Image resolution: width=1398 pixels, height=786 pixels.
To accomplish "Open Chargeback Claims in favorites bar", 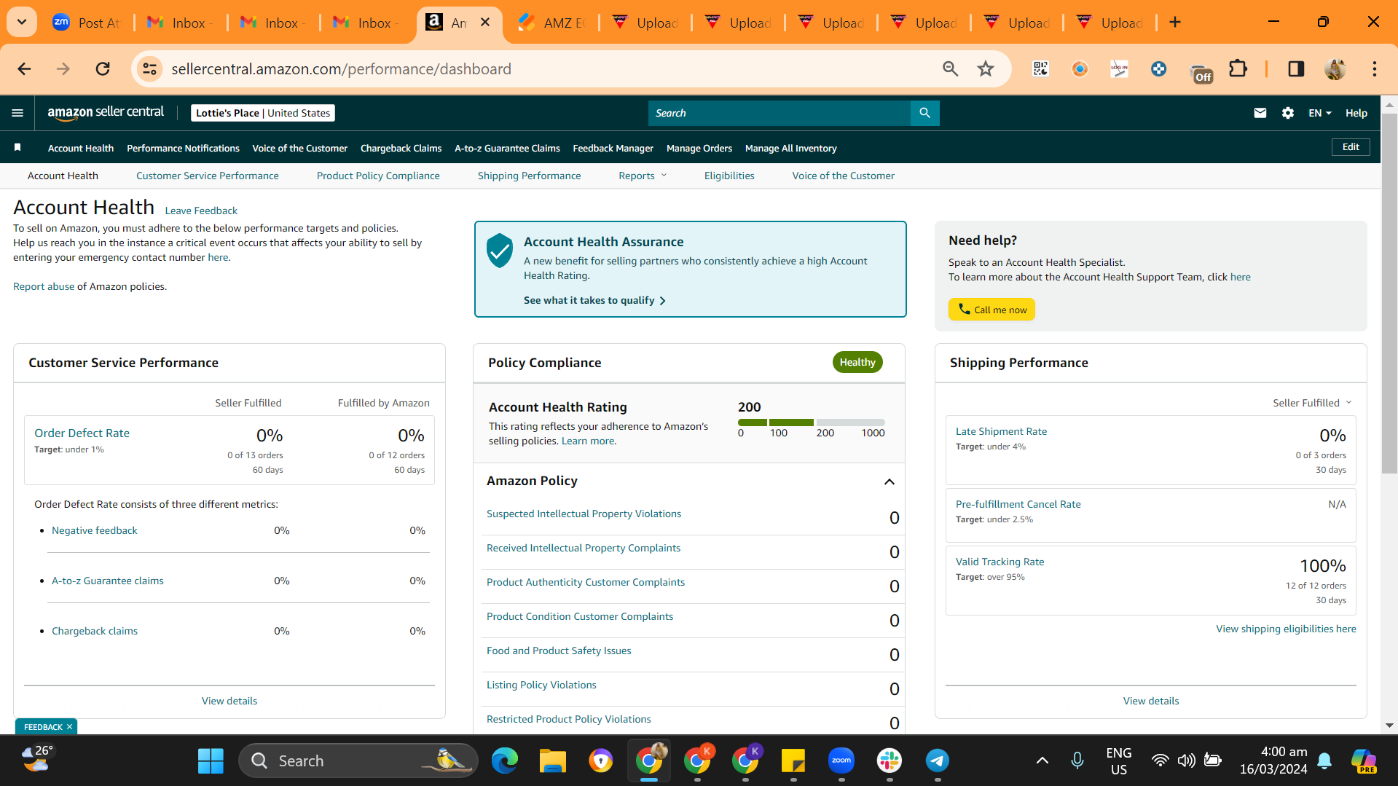I will pyautogui.click(x=401, y=148).
